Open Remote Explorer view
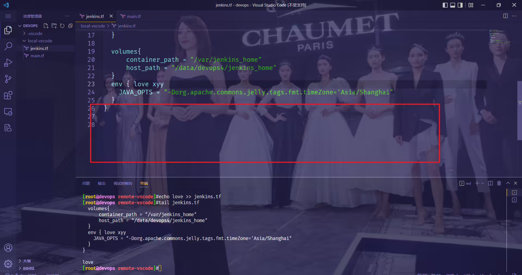The height and width of the screenshot is (275, 522). [x=8, y=112]
